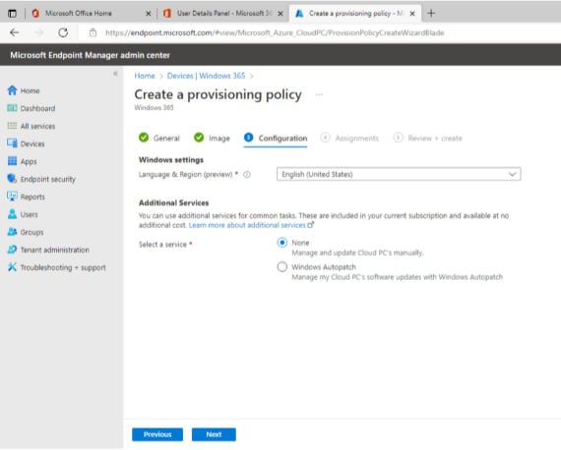Click the Next button
Image resolution: width=561 pixels, height=450 pixels.
pyautogui.click(x=214, y=434)
